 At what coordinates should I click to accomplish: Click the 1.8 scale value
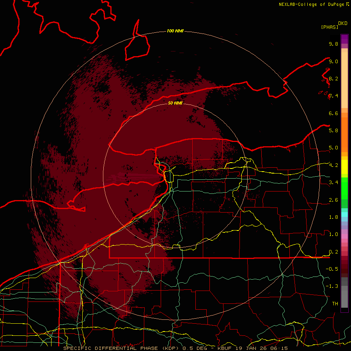pyautogui.click(x=333, y=217)
